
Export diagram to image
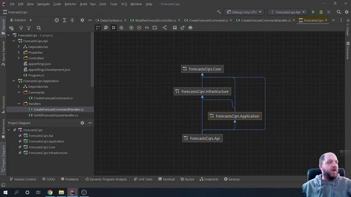click(183, 28)
